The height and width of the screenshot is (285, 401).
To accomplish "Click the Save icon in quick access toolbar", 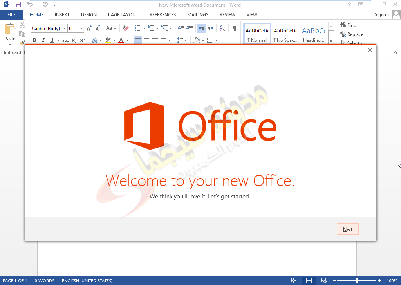I will [x=18, y=4].
